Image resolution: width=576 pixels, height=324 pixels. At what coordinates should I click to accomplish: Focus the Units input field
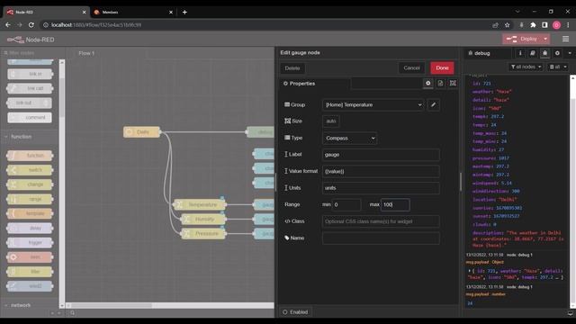coord(381,188)
